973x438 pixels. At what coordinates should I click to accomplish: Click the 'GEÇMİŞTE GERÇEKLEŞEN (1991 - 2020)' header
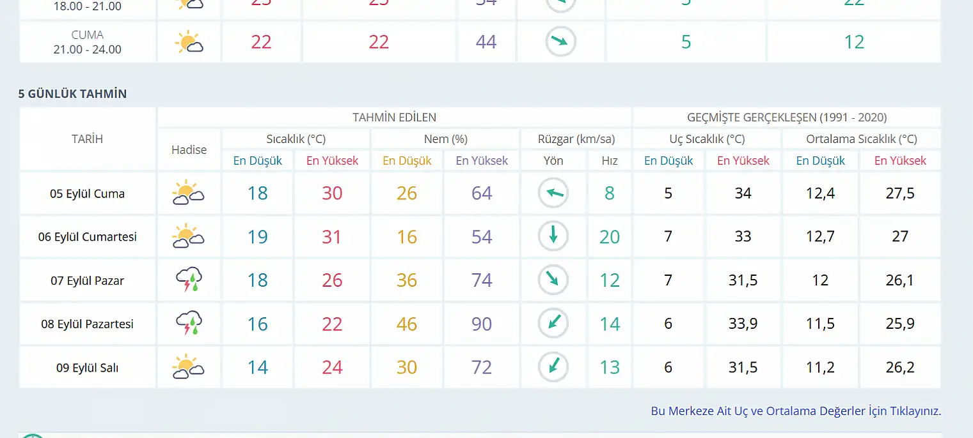pyautogui.click(x=786, y=117)
